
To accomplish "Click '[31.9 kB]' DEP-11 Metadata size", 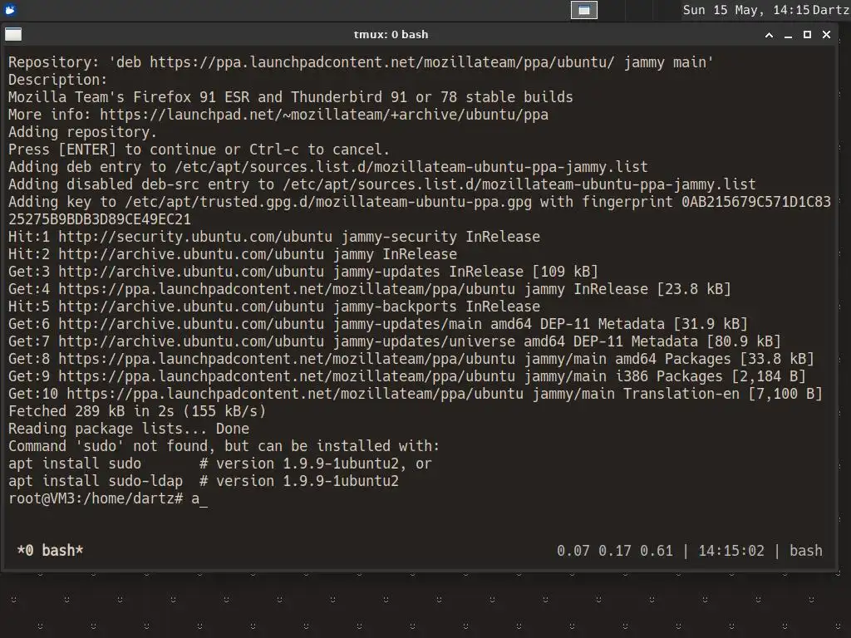I will tap(711, 324).
